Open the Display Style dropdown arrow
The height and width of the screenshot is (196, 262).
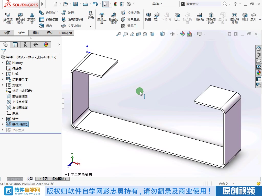167,34
